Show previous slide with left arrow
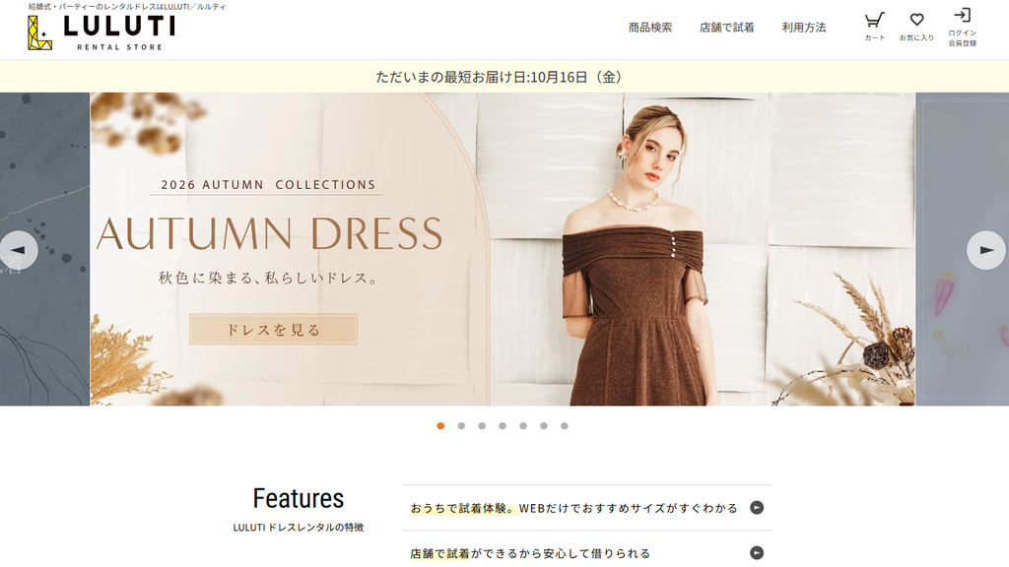Screen dimensions: 1009x567 pos(18,250)
